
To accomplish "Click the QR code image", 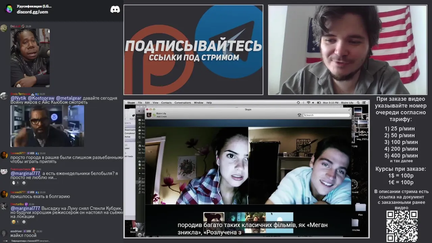I will (402, 226).
